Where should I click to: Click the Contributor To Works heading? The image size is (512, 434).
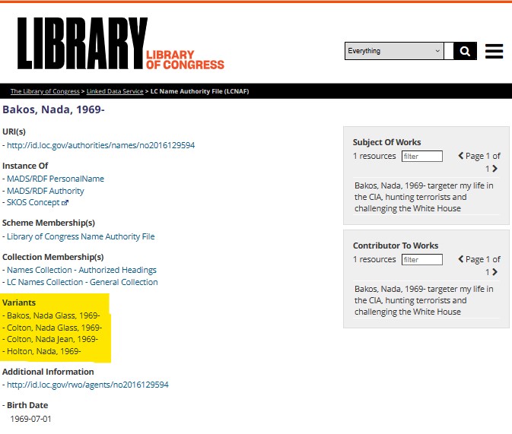396,246
